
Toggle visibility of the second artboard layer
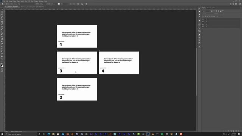[203, 22]
